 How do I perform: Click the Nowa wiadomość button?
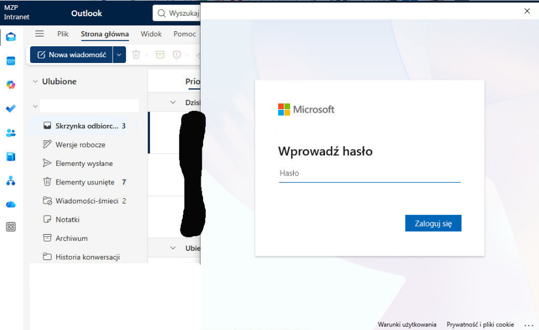point(72,54)
